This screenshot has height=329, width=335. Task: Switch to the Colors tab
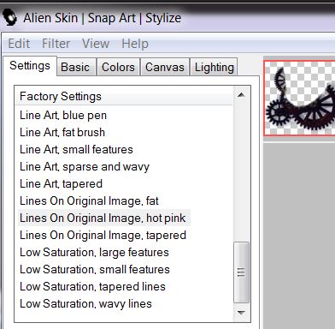[118, 67]
